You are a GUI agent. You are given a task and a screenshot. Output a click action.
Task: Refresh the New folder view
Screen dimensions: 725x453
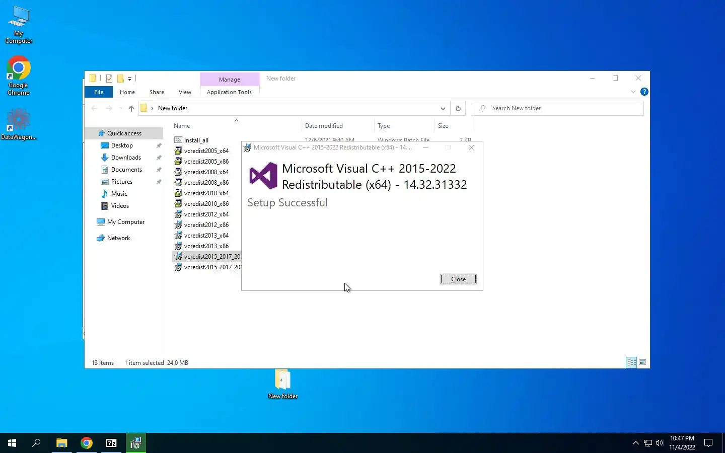tap(458, 108)
